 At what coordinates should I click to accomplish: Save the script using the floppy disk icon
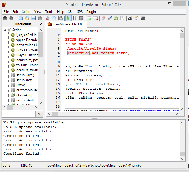(x=33, y=18)
